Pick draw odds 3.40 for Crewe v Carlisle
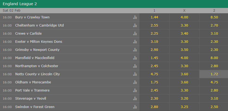Screen dimensions: 228x111 184,34
